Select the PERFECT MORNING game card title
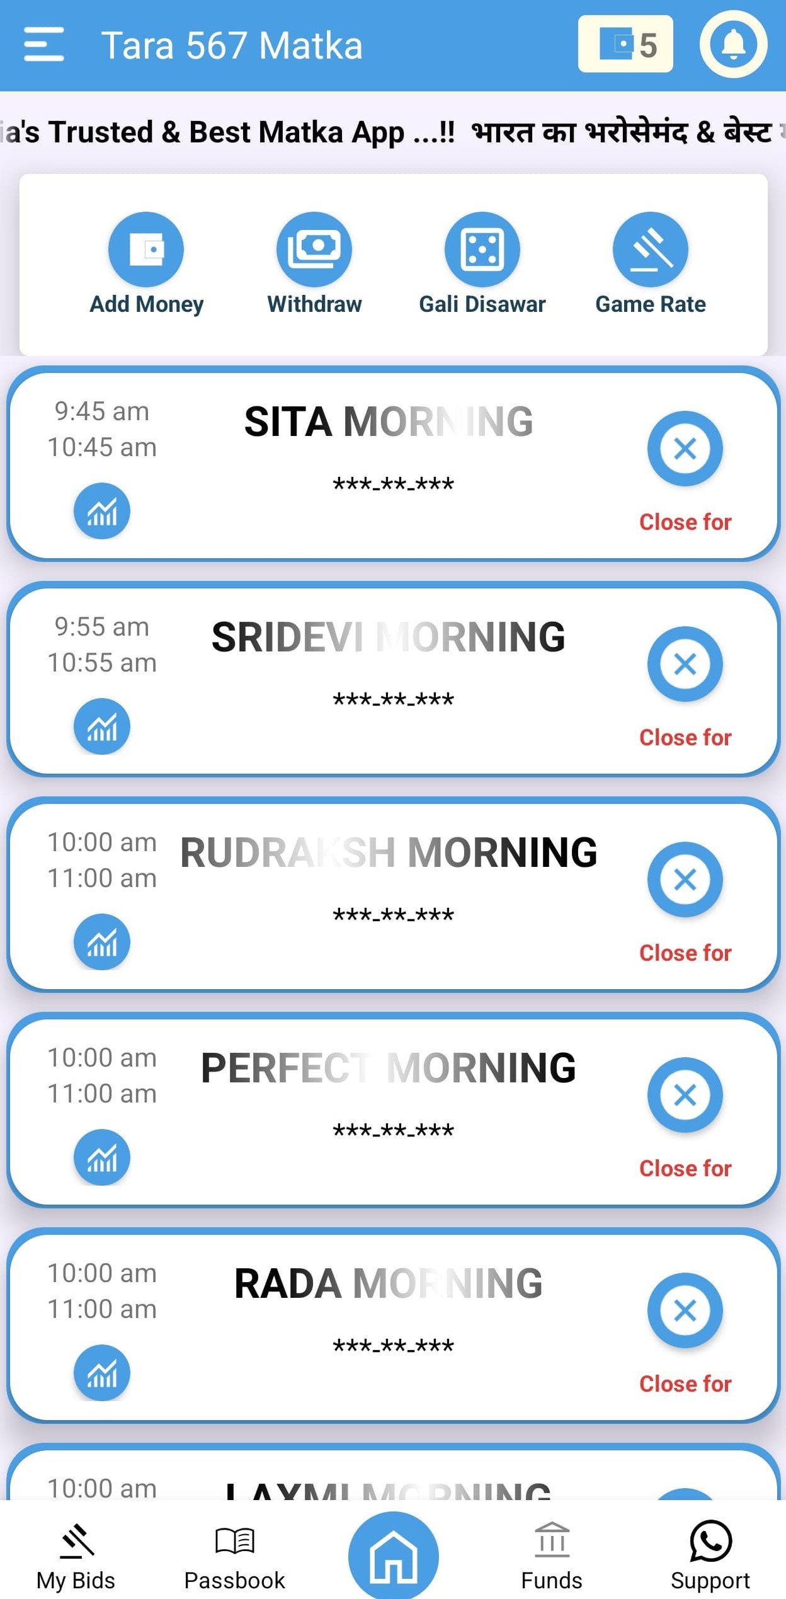Image resolution: width=786 pixels, height=1599 pixels. point(389,1068)
